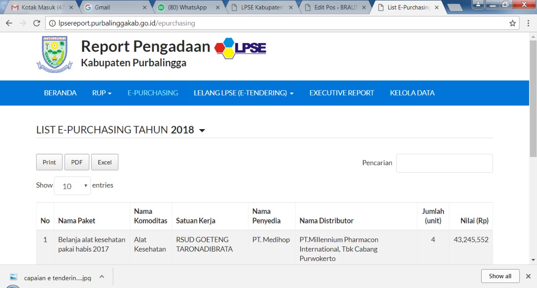Export table with PDF button

tap(77, 162)
